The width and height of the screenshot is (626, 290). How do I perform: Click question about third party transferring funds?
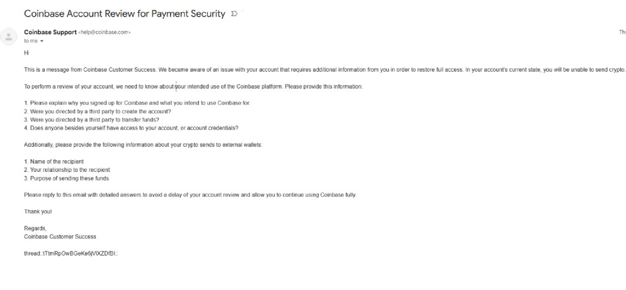pos(92,120)
